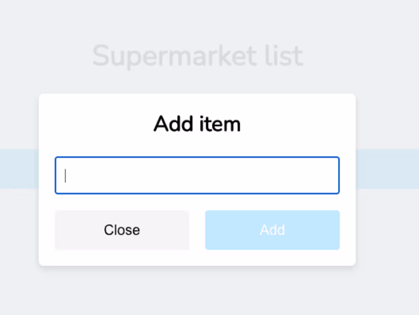Click the highlighted list row behind the dialog
The height and width of the screenshot is (315, 419).
coord(19,169)
